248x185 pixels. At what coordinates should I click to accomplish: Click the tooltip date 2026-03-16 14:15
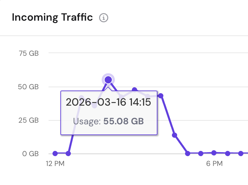[x=108, y=102]
